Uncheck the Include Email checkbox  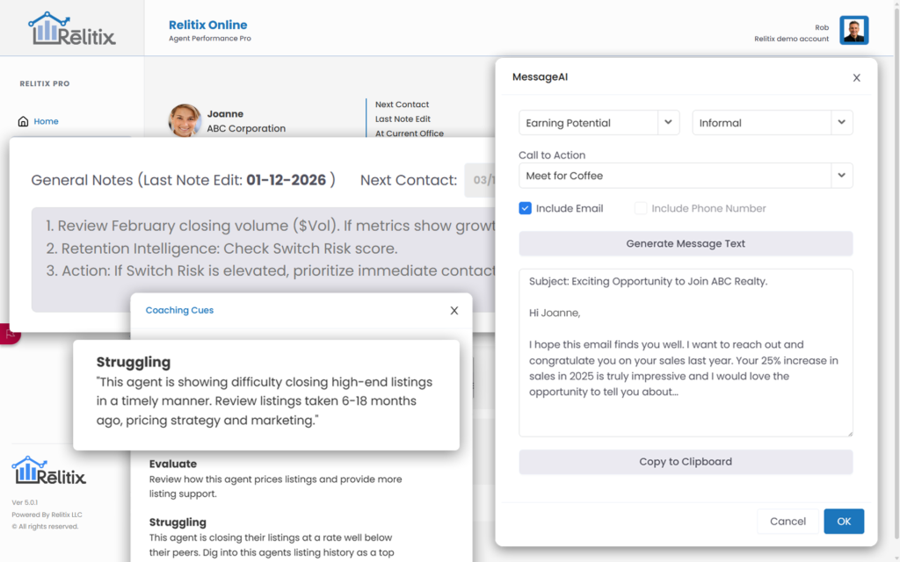click(x=525, y=208)
